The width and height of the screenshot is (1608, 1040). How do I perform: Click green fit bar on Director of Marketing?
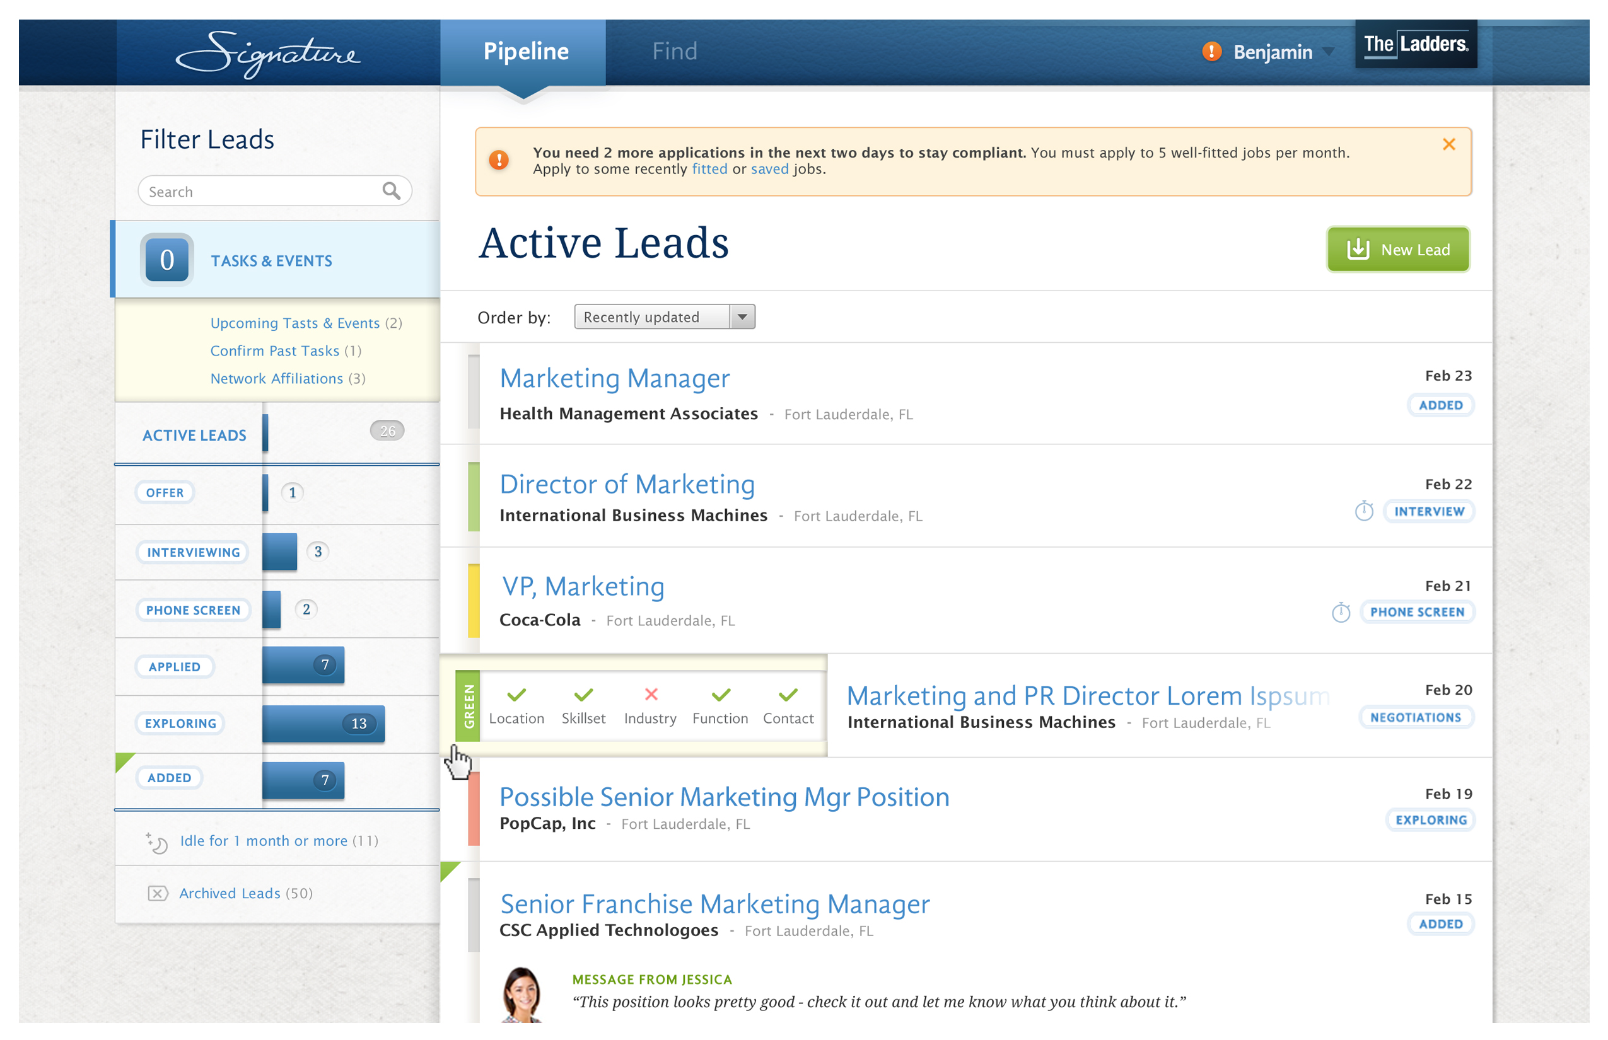coord(474,497)
